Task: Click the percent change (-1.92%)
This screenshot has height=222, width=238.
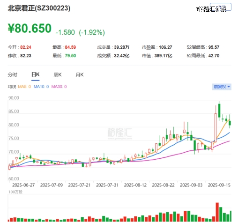Action: tap(92, 32)
